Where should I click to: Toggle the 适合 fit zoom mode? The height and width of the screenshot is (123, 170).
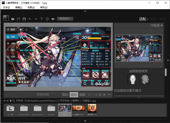pyautogui.click(x=74, y=94)
